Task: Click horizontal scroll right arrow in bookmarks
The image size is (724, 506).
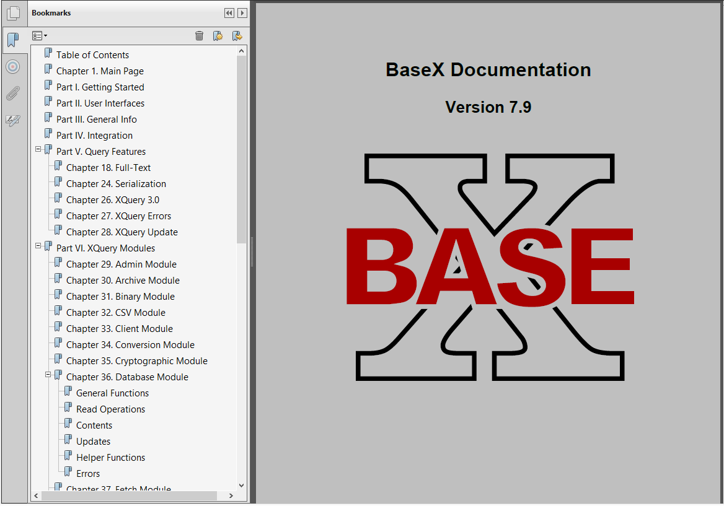Action: click(231, 496)
